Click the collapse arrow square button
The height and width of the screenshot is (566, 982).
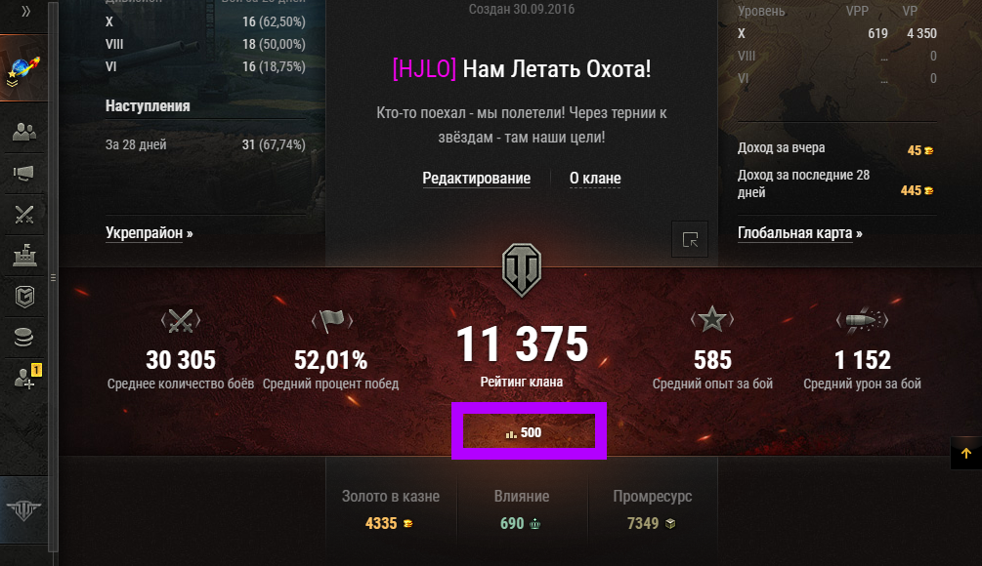click(x=690, y=239)
